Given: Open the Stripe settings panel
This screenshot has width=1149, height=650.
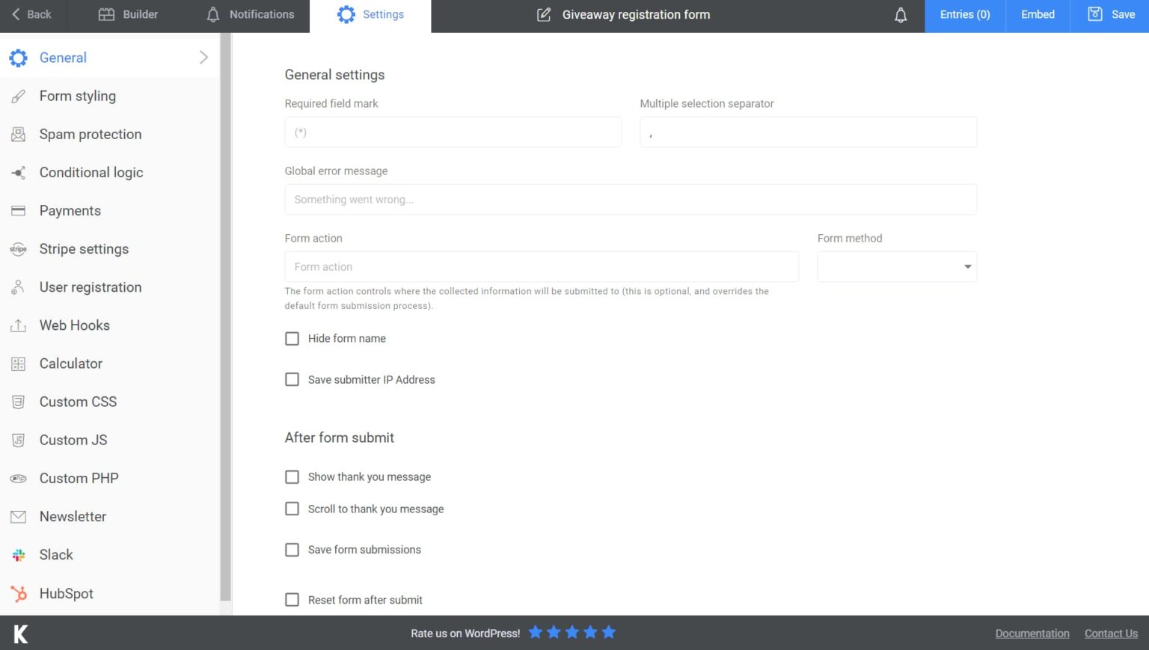Looking at the screenshot, I should (83, 248).
